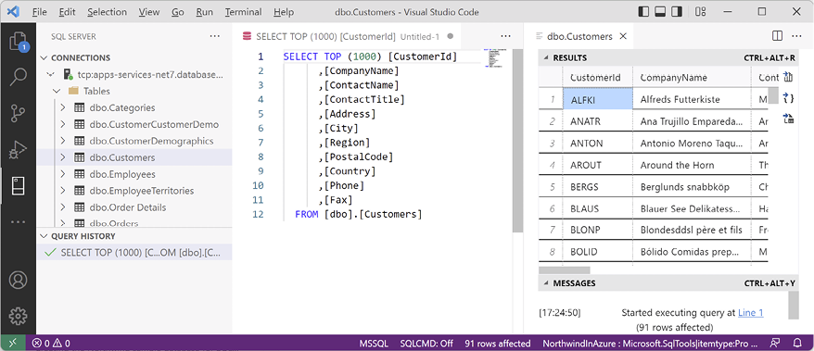Split the results editor icon
This screenshot has width=814, height=351.
pyautogui.click(x=777, y=36)
